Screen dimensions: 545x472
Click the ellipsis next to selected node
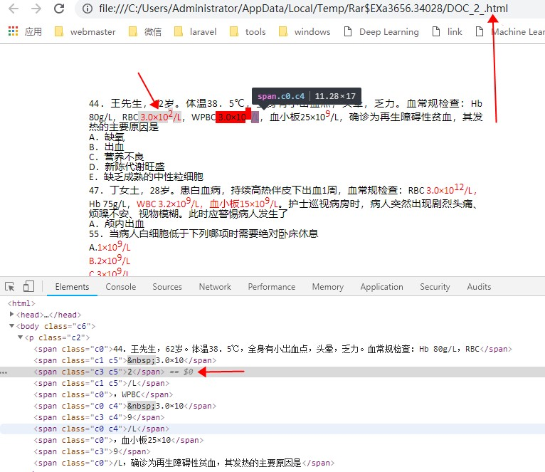4,372
